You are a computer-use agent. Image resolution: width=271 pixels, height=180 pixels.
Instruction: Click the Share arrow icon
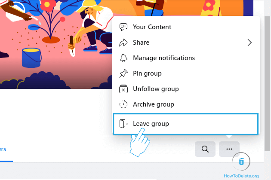click(124, 43)
